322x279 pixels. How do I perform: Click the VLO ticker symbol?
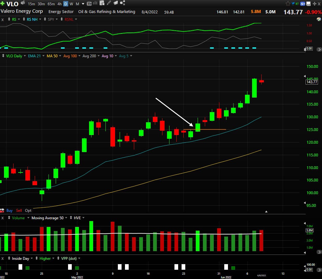click(12, 4)
